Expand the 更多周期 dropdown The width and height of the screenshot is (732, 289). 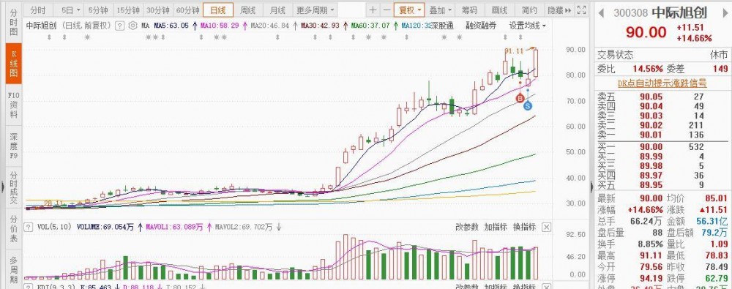[x=315, y=10]
